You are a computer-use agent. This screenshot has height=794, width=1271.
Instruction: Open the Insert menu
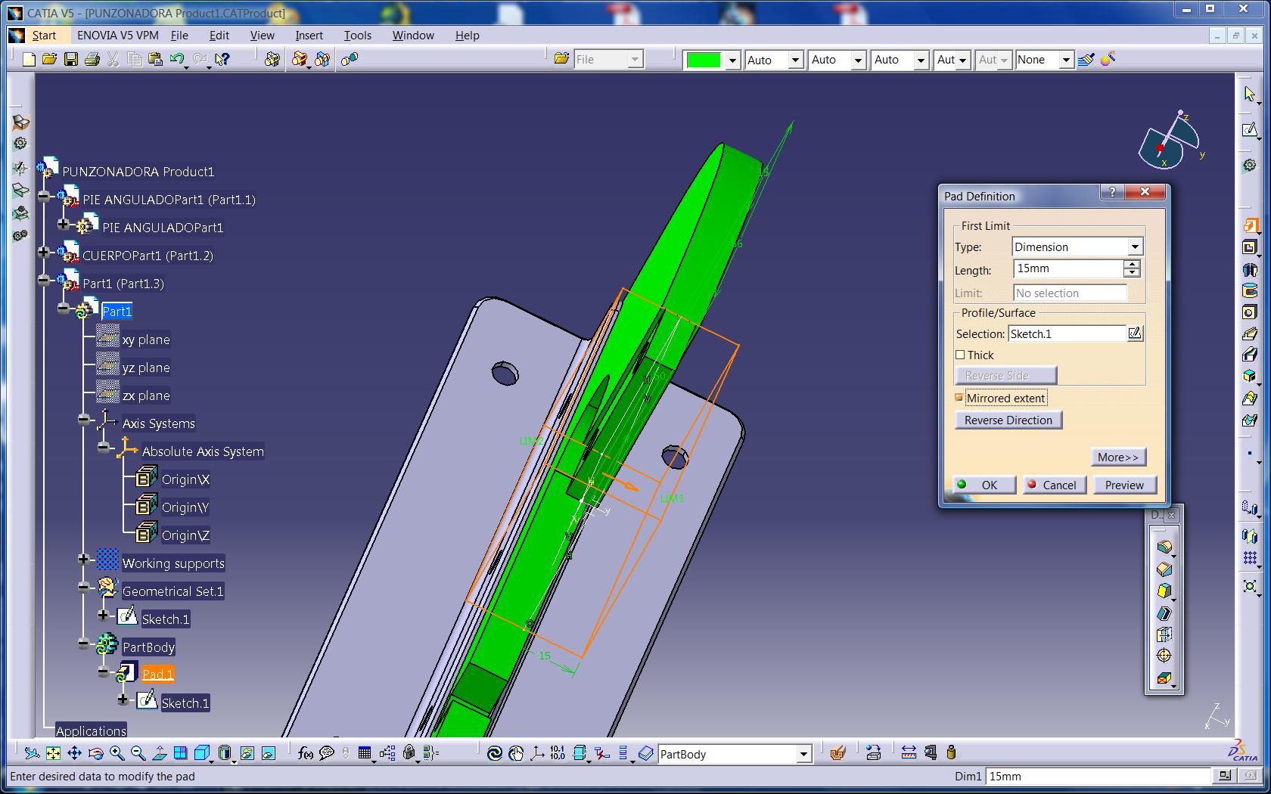coord(309,35)
